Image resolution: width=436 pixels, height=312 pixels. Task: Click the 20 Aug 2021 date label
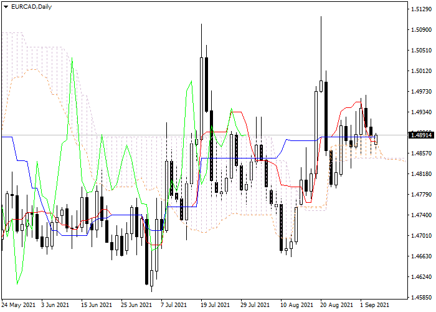click(x=337, y=305)
